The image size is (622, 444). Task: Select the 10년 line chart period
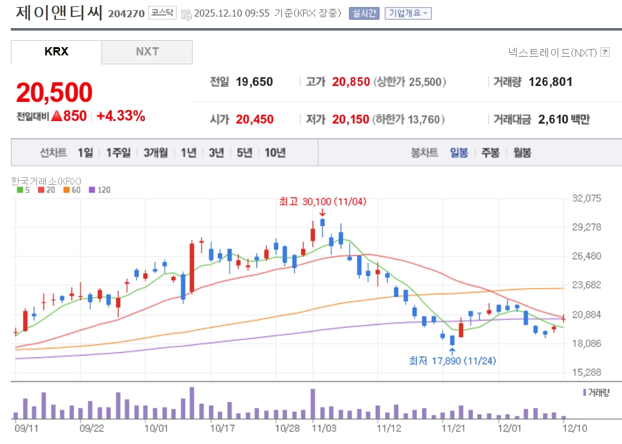tap(275, 152)
